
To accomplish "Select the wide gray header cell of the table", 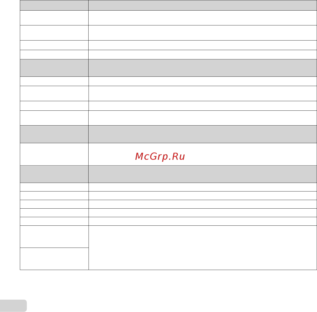I will pos(203,5).
